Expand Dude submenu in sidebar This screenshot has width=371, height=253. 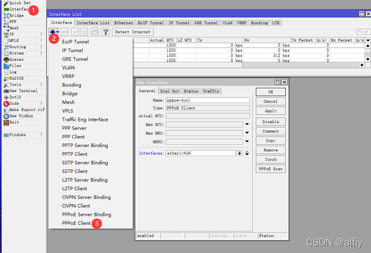point(42,103)
